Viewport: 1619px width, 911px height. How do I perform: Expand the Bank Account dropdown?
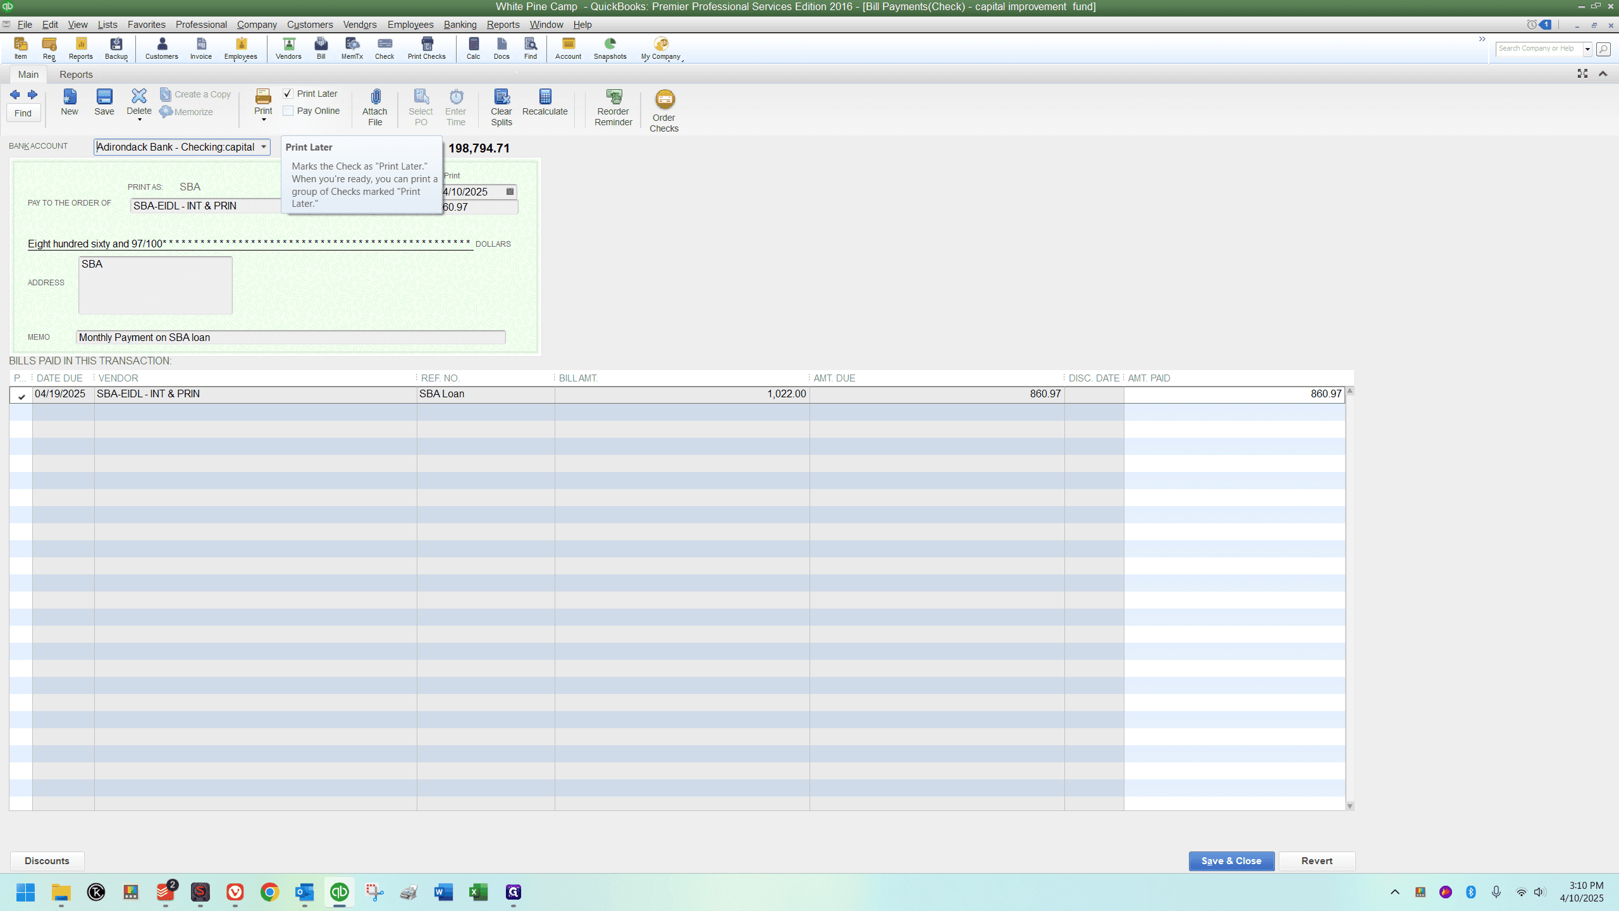click(x=264, y=147)
